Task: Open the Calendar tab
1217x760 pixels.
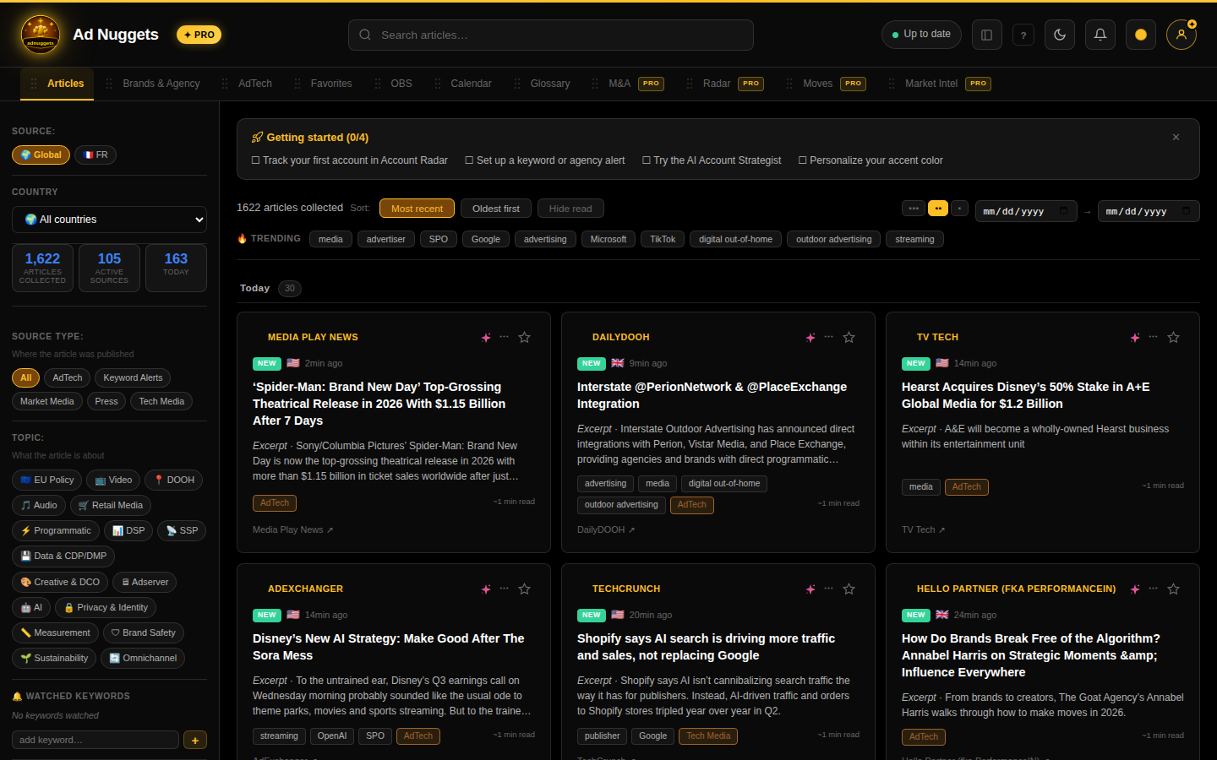Action: coord(462,84)
